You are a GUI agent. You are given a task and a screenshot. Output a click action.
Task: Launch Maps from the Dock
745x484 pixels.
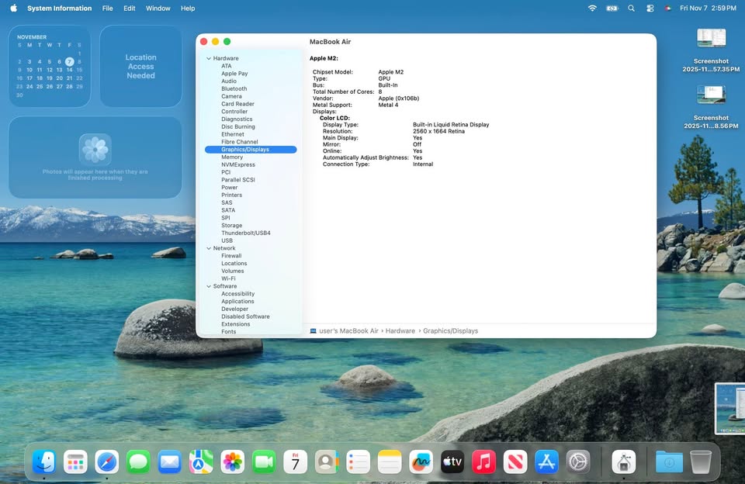point(201,461)
